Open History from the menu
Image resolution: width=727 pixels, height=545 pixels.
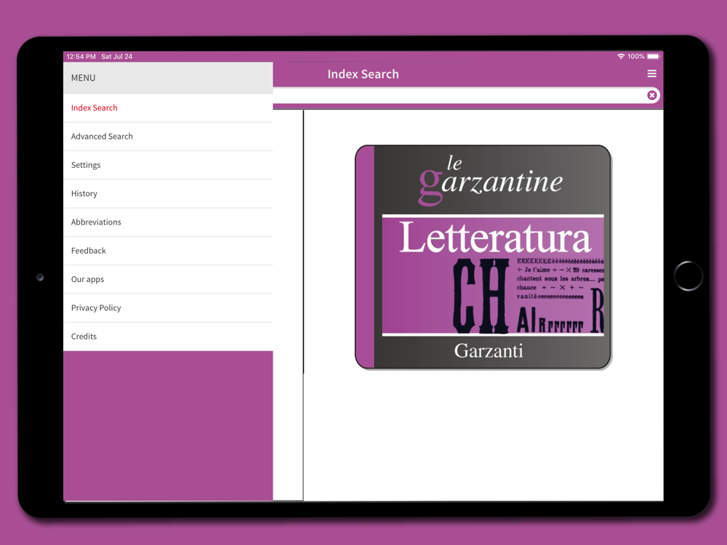pyautogui.click(x=168, y=194)
